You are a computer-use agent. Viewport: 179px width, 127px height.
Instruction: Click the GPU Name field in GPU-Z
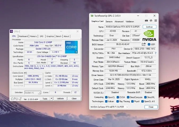123,27
